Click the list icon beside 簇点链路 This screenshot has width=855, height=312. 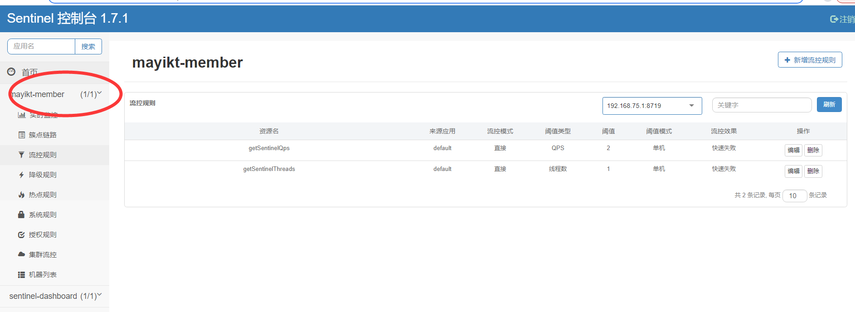tap(21, 135)
